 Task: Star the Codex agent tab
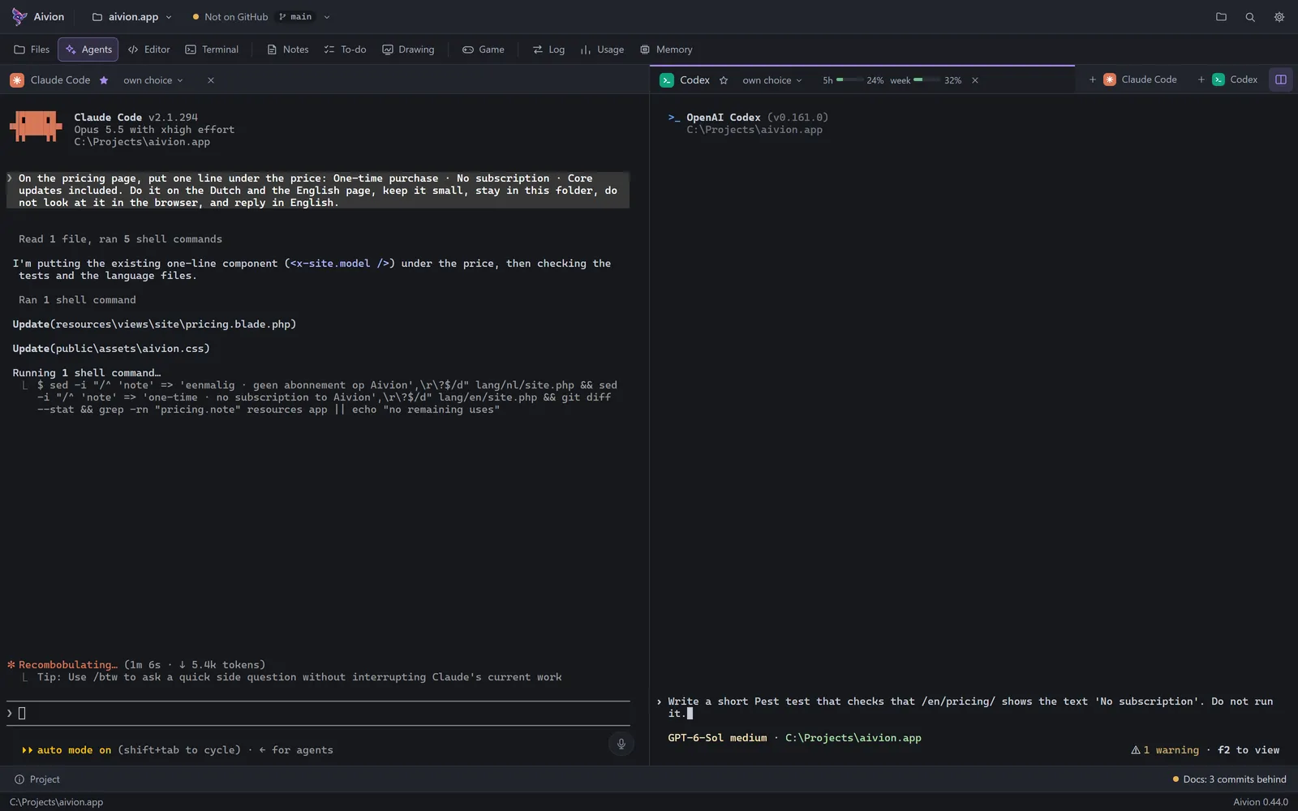(x=724, y=80)
